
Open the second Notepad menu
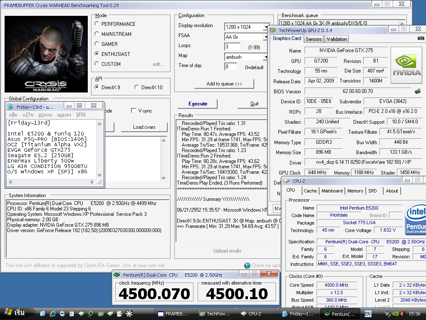(x=28, y=115)
